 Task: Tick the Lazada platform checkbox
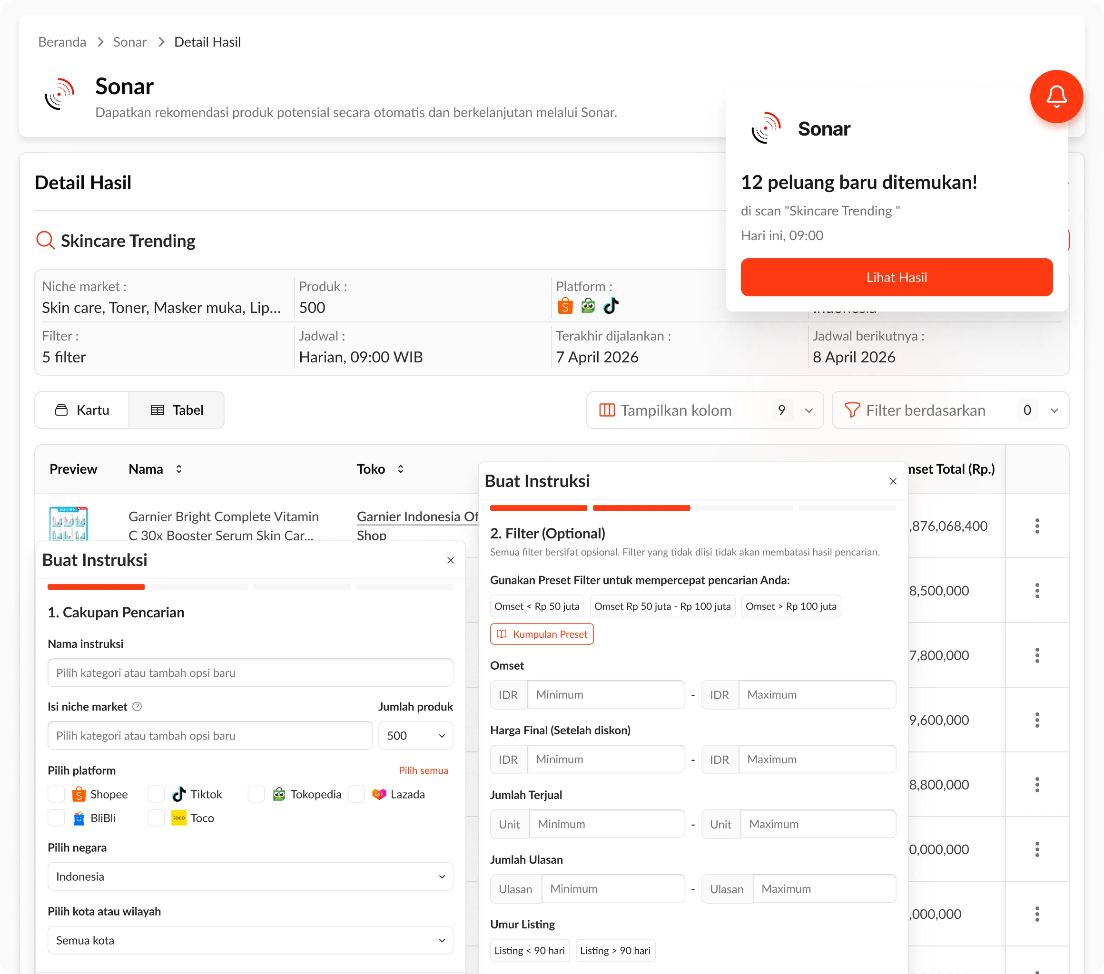click(356, 794)
